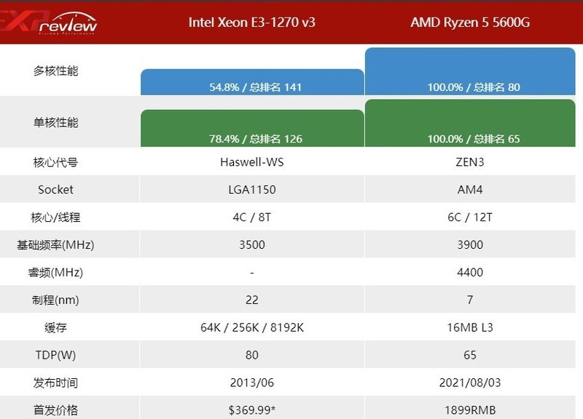
Task: Click the Intel dash value in 睿频 row
Action: [251, 273]
